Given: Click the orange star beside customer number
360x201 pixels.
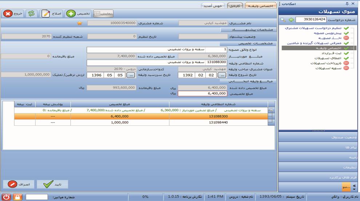Looking at the screenshot, I should [x=80, y=23].
